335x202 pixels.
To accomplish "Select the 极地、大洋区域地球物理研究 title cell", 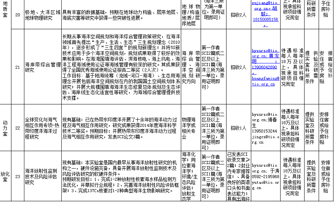I will tap(43, 14).
